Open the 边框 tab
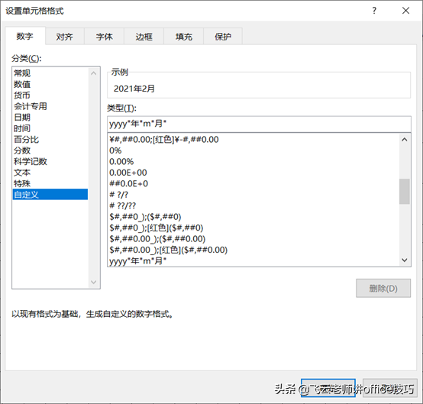 point(144,37)
